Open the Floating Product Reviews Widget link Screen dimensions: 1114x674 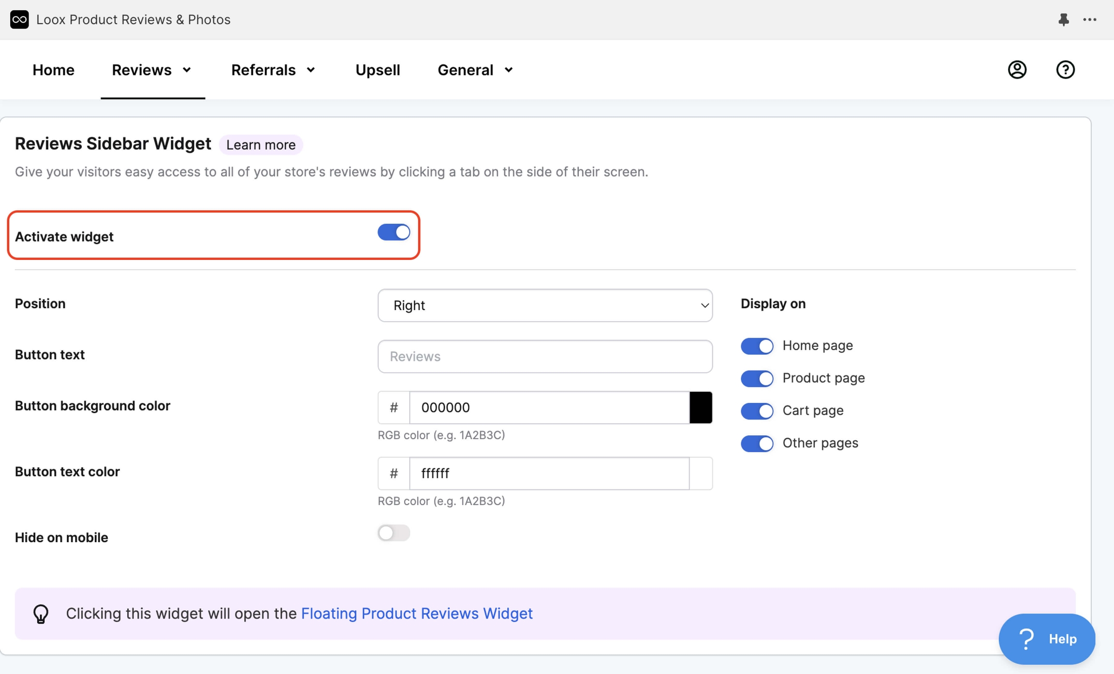tap(417, 613)
